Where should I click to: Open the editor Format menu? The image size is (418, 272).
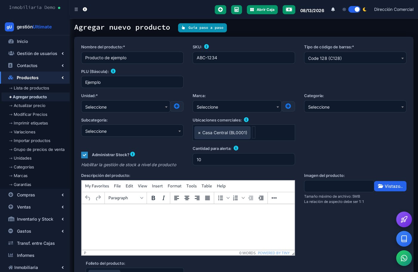click(x=175, y=186)
